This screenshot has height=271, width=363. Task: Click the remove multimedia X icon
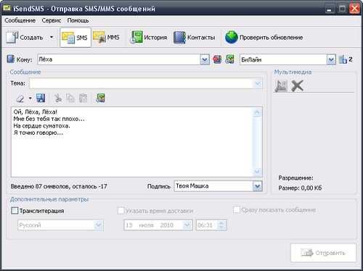[x=297, y=86]
